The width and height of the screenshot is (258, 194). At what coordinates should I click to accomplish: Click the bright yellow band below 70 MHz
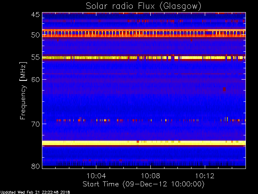144,143
